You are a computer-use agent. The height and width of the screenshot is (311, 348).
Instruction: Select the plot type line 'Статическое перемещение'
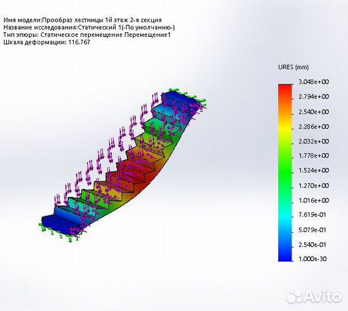[86, 35]
